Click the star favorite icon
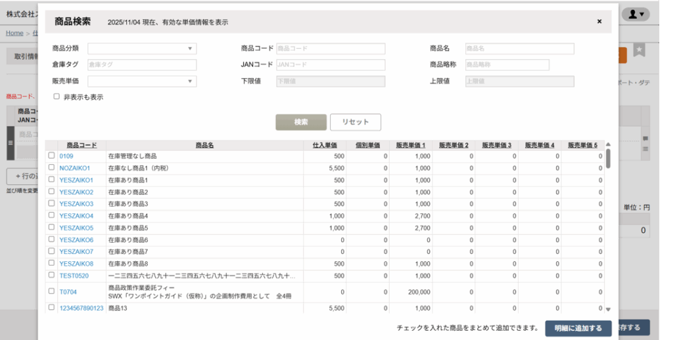Screen dimensions: 673x340 (x=639, y=51)
